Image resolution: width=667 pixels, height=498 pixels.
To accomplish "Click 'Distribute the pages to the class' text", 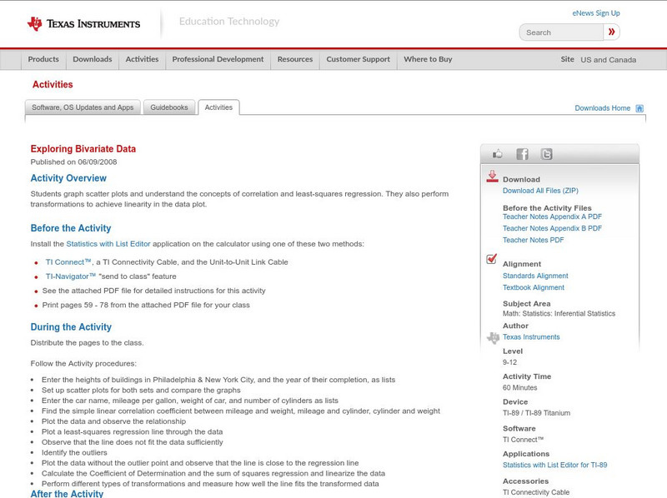I will click(88, 343).
